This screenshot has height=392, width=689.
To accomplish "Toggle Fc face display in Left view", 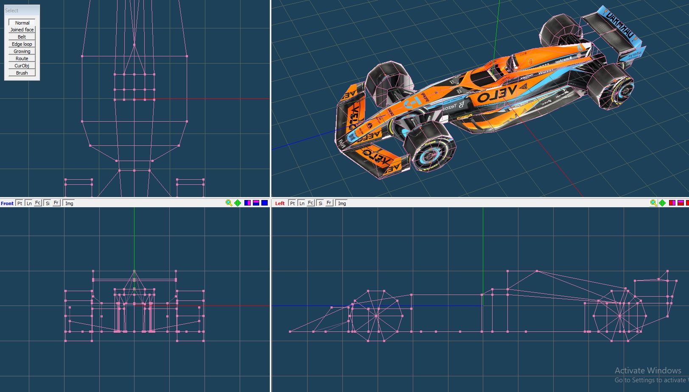I will click(311, 203).
